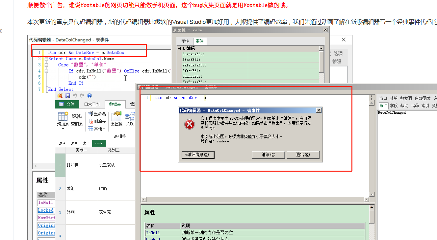Select the 花生壳 cell

(x=114, y=212)
